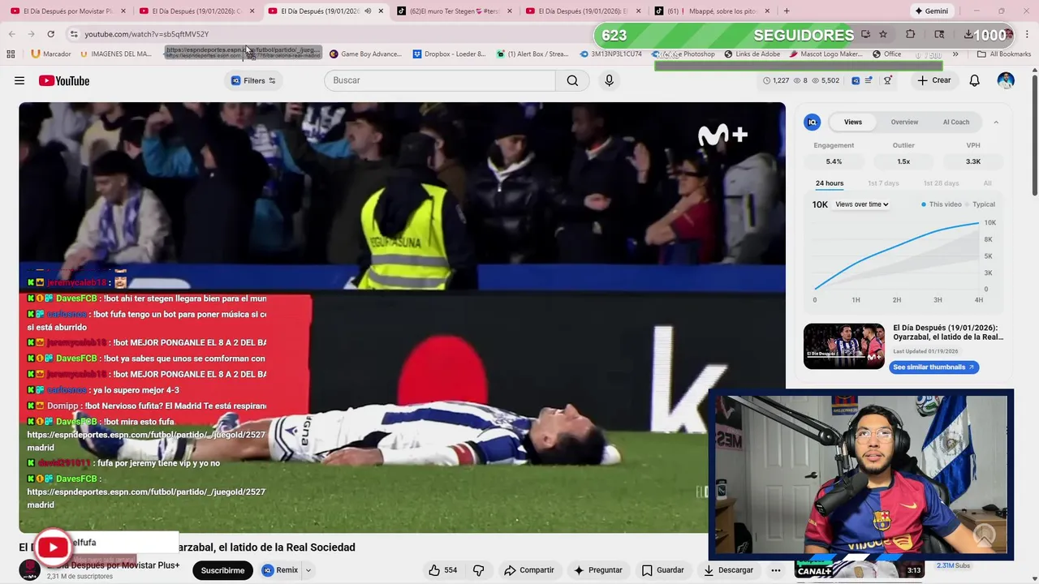Click the vidIQ logo in the side panel
Image resolution: width=1039 pixels, height=584 pixels.
[x=812, y=122]
